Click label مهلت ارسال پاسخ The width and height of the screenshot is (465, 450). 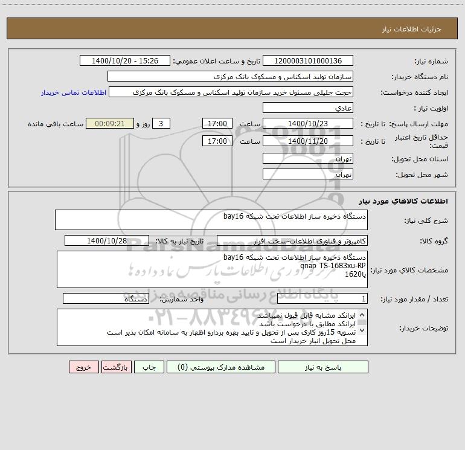point(418,124)
